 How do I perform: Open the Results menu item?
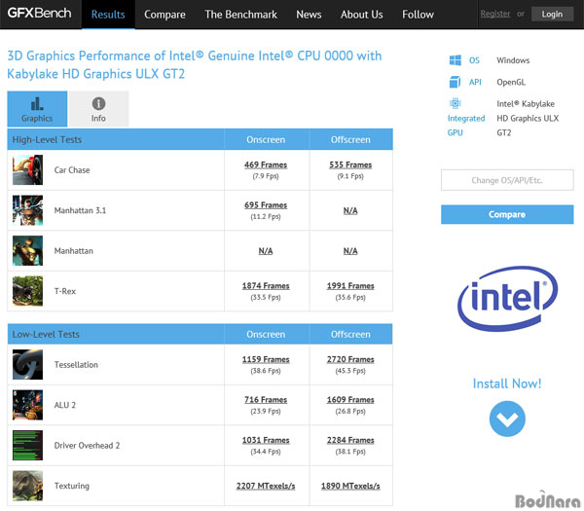point(108,15)
